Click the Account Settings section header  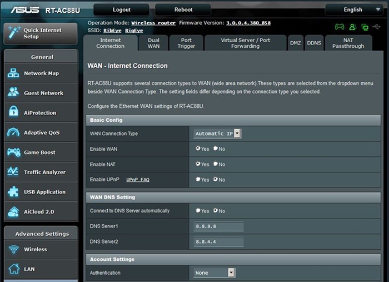coord(233,259)
